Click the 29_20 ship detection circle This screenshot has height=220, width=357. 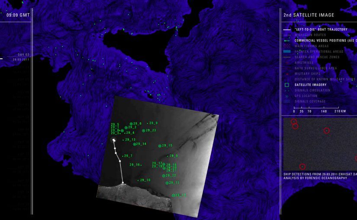pos(164,168)
